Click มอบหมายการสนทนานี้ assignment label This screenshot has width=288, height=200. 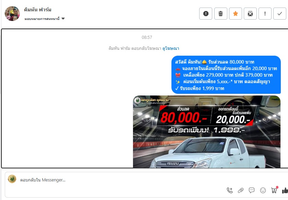42,19
